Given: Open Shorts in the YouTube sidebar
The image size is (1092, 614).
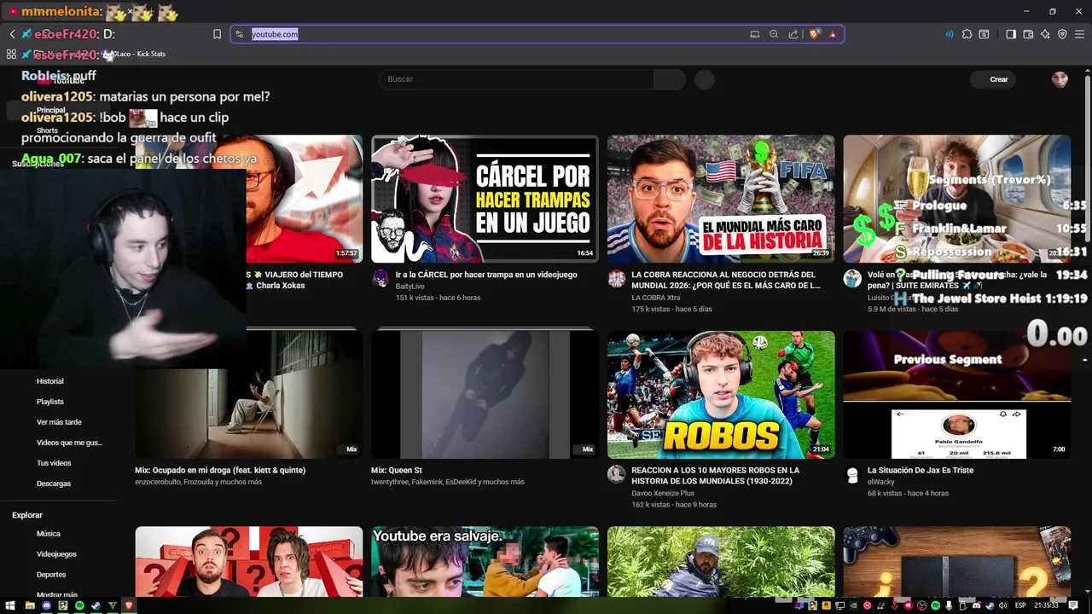Looking at the screenshot, I should [47, 130].
